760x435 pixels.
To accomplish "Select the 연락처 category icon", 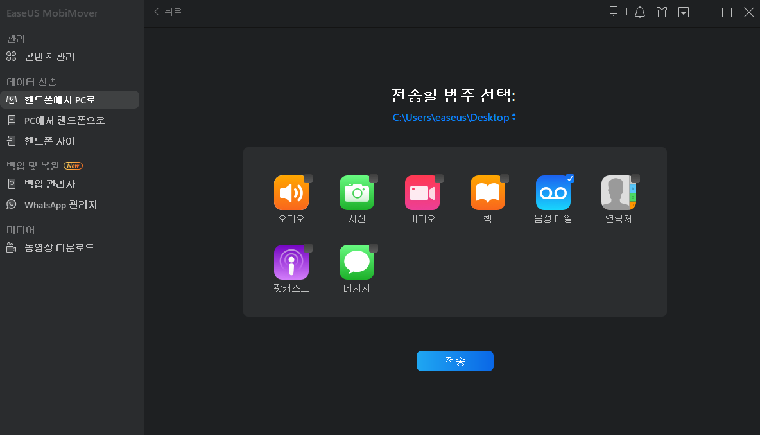I will point(618,193).
